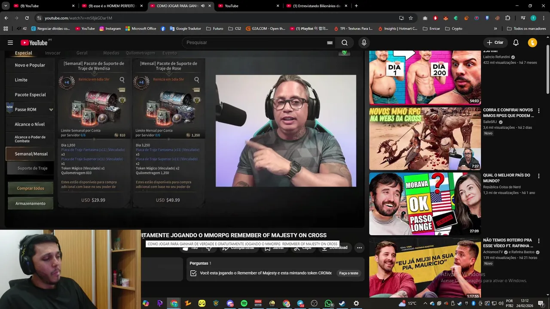
Task: Open the Futuro bookmarks folder
Action: pos(214,29)
